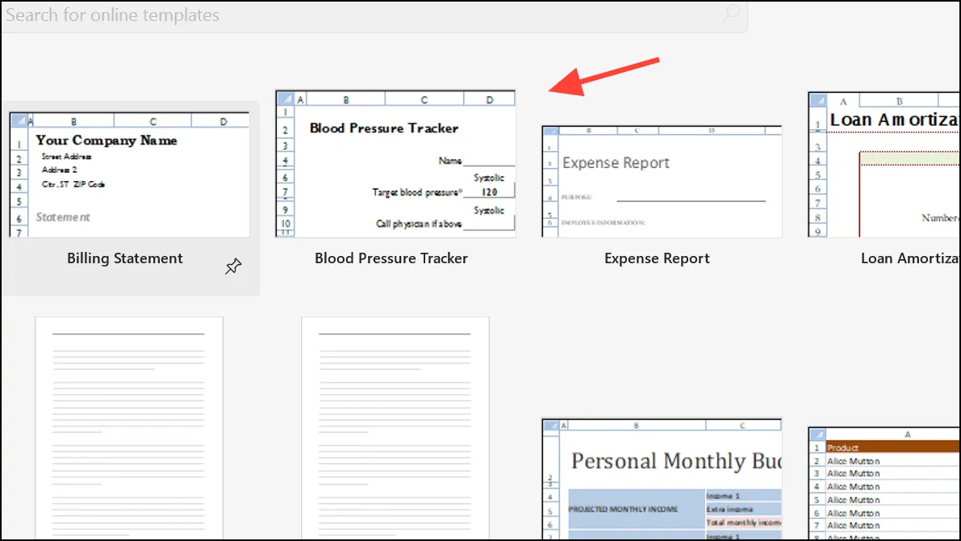
Task: Select the Alice Mutton product list thumbnail
Action: [884, 484]
